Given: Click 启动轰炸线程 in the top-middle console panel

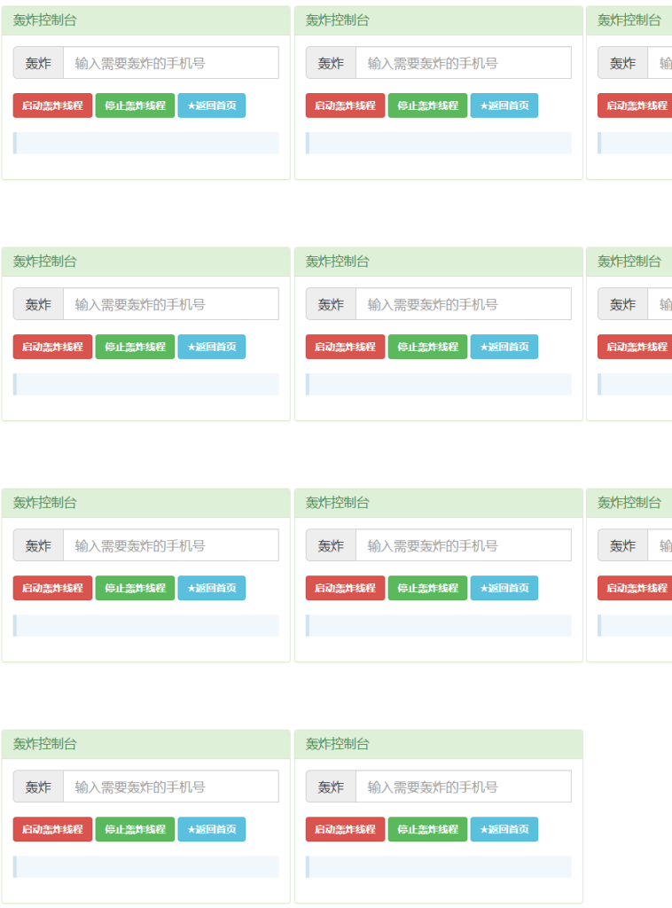Looking at the screenshot, I should click(346, 106).
